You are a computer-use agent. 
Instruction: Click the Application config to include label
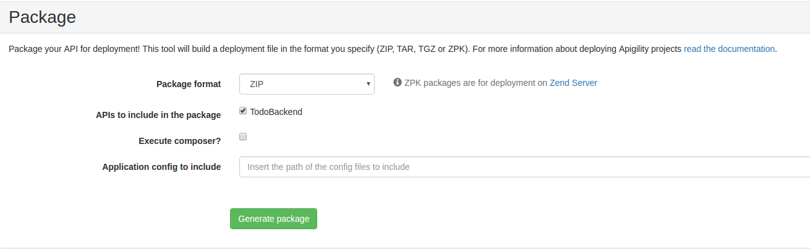click(161, 167)
